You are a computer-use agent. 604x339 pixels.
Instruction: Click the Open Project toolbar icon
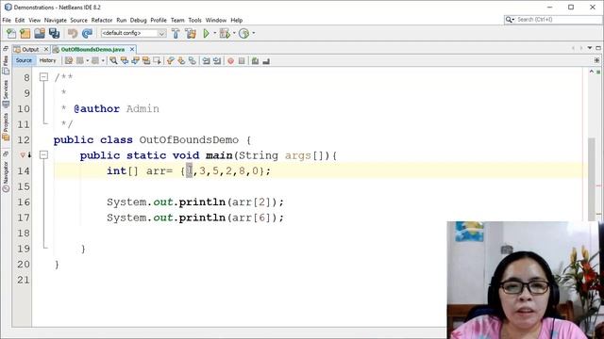point(40,34)
